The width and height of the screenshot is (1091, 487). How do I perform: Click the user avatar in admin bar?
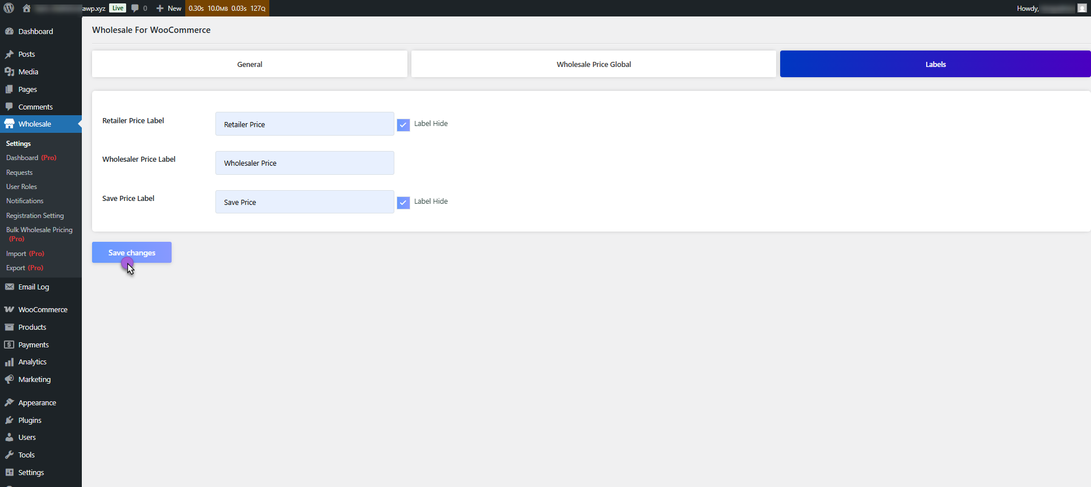click(x=1082, y=8)
